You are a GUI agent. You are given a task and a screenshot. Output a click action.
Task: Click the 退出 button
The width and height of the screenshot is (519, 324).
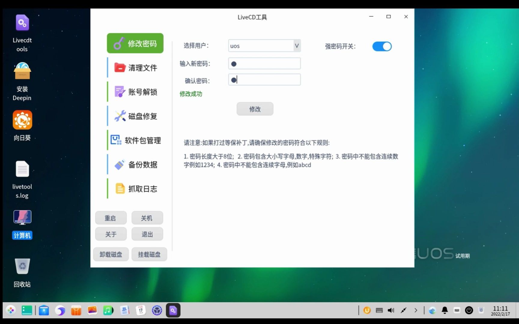point(147,234)
